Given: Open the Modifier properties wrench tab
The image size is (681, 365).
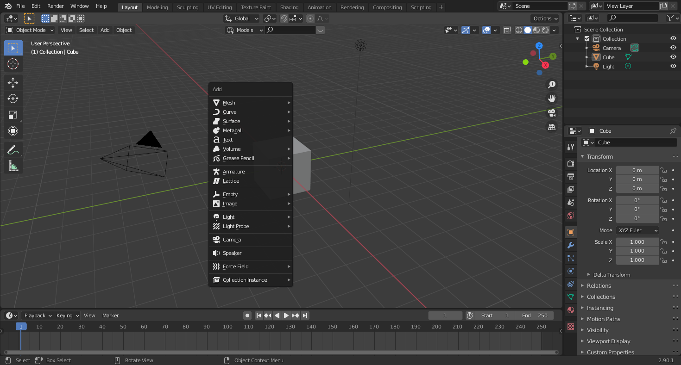Looking at the screenshot, I should (571, 245).
